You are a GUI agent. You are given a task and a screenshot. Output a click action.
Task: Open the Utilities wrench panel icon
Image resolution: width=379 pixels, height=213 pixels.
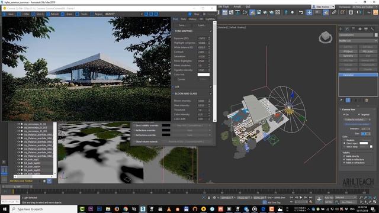click(372, 29)
